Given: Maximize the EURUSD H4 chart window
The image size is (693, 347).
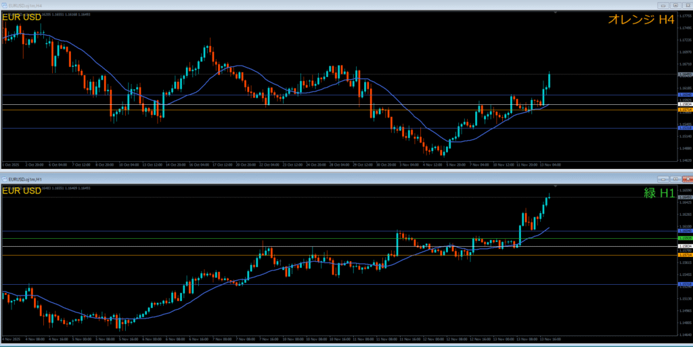Looking at the screenshot, I should click(x=674, y=5).
